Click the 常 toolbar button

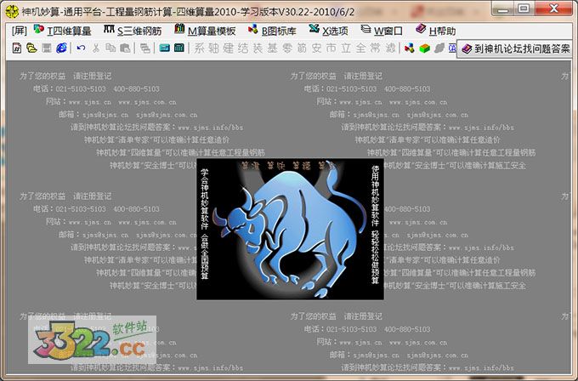375,48
